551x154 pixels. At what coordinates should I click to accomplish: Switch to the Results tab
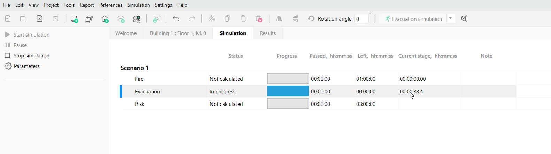pos(268,33)
